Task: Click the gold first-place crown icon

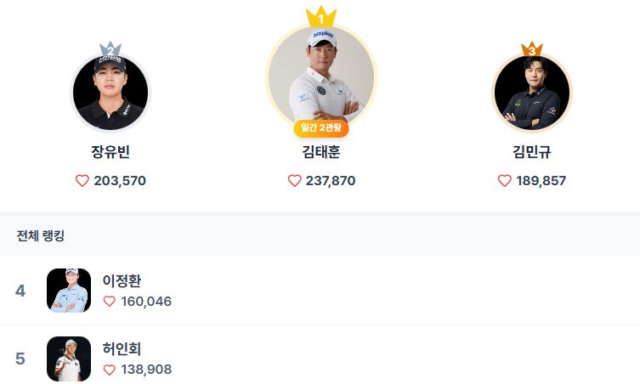Action: tap(321, 17)
